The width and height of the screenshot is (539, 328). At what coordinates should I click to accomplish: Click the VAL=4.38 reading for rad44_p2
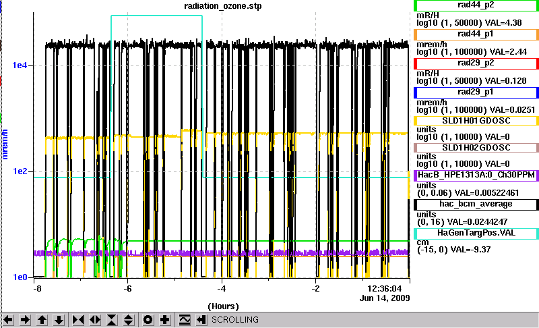click(x=503, y=23)
